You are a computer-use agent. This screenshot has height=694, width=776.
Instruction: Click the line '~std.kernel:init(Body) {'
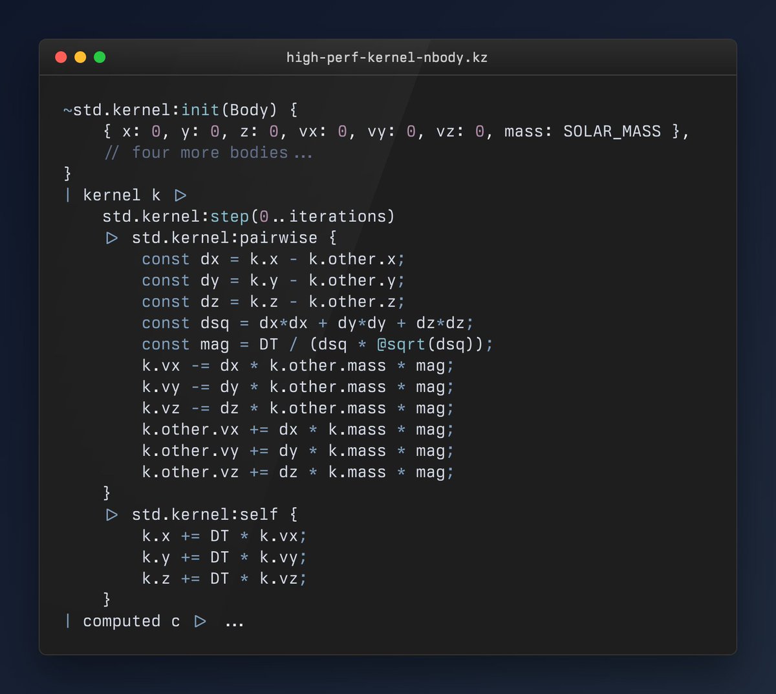[180, 110]
